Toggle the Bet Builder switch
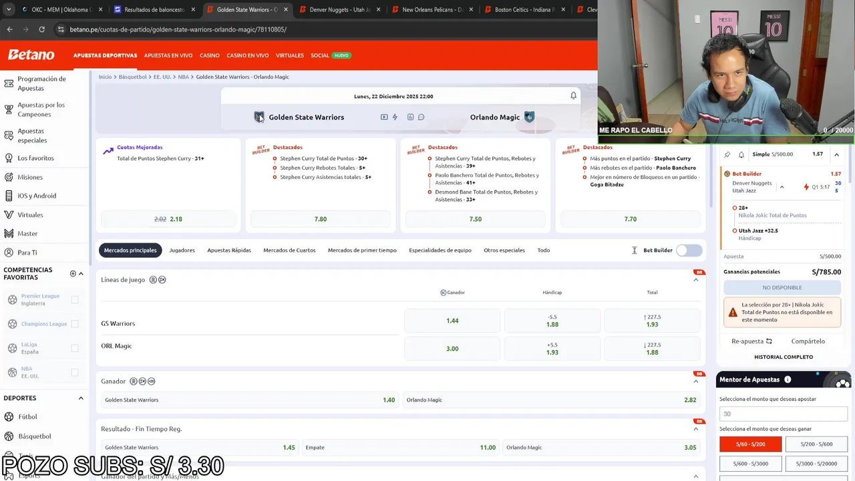Screen dimensions: 855x481 (x=689, y=250)
